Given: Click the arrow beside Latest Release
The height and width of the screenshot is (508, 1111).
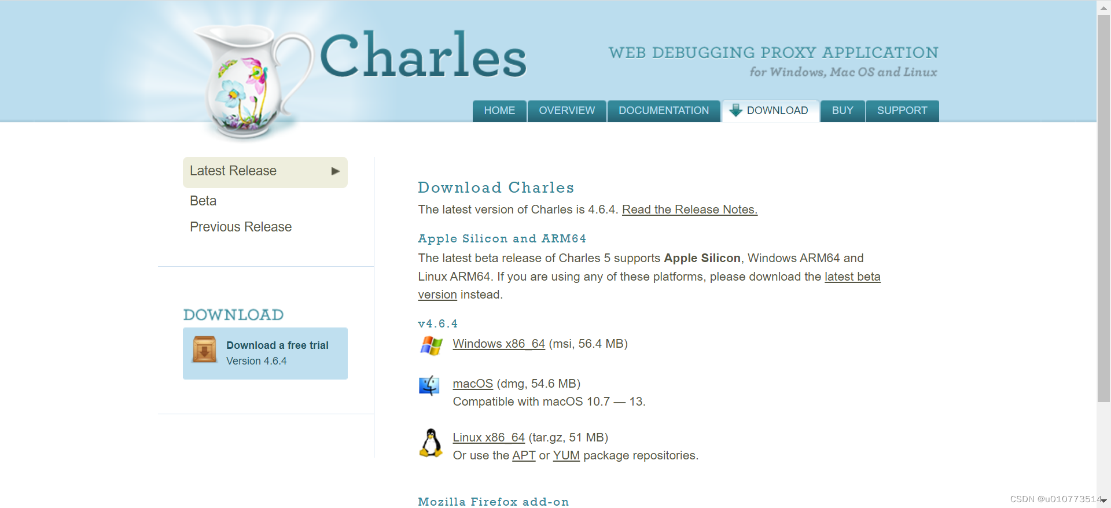Looking at the screenshot, I should tap(335, 171).
